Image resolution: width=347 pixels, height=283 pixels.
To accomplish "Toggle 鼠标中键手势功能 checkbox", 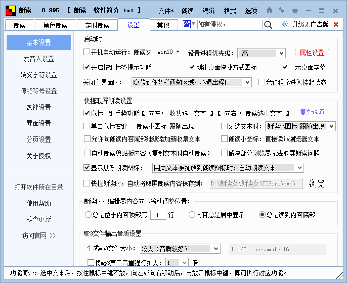I will point(87,113).
